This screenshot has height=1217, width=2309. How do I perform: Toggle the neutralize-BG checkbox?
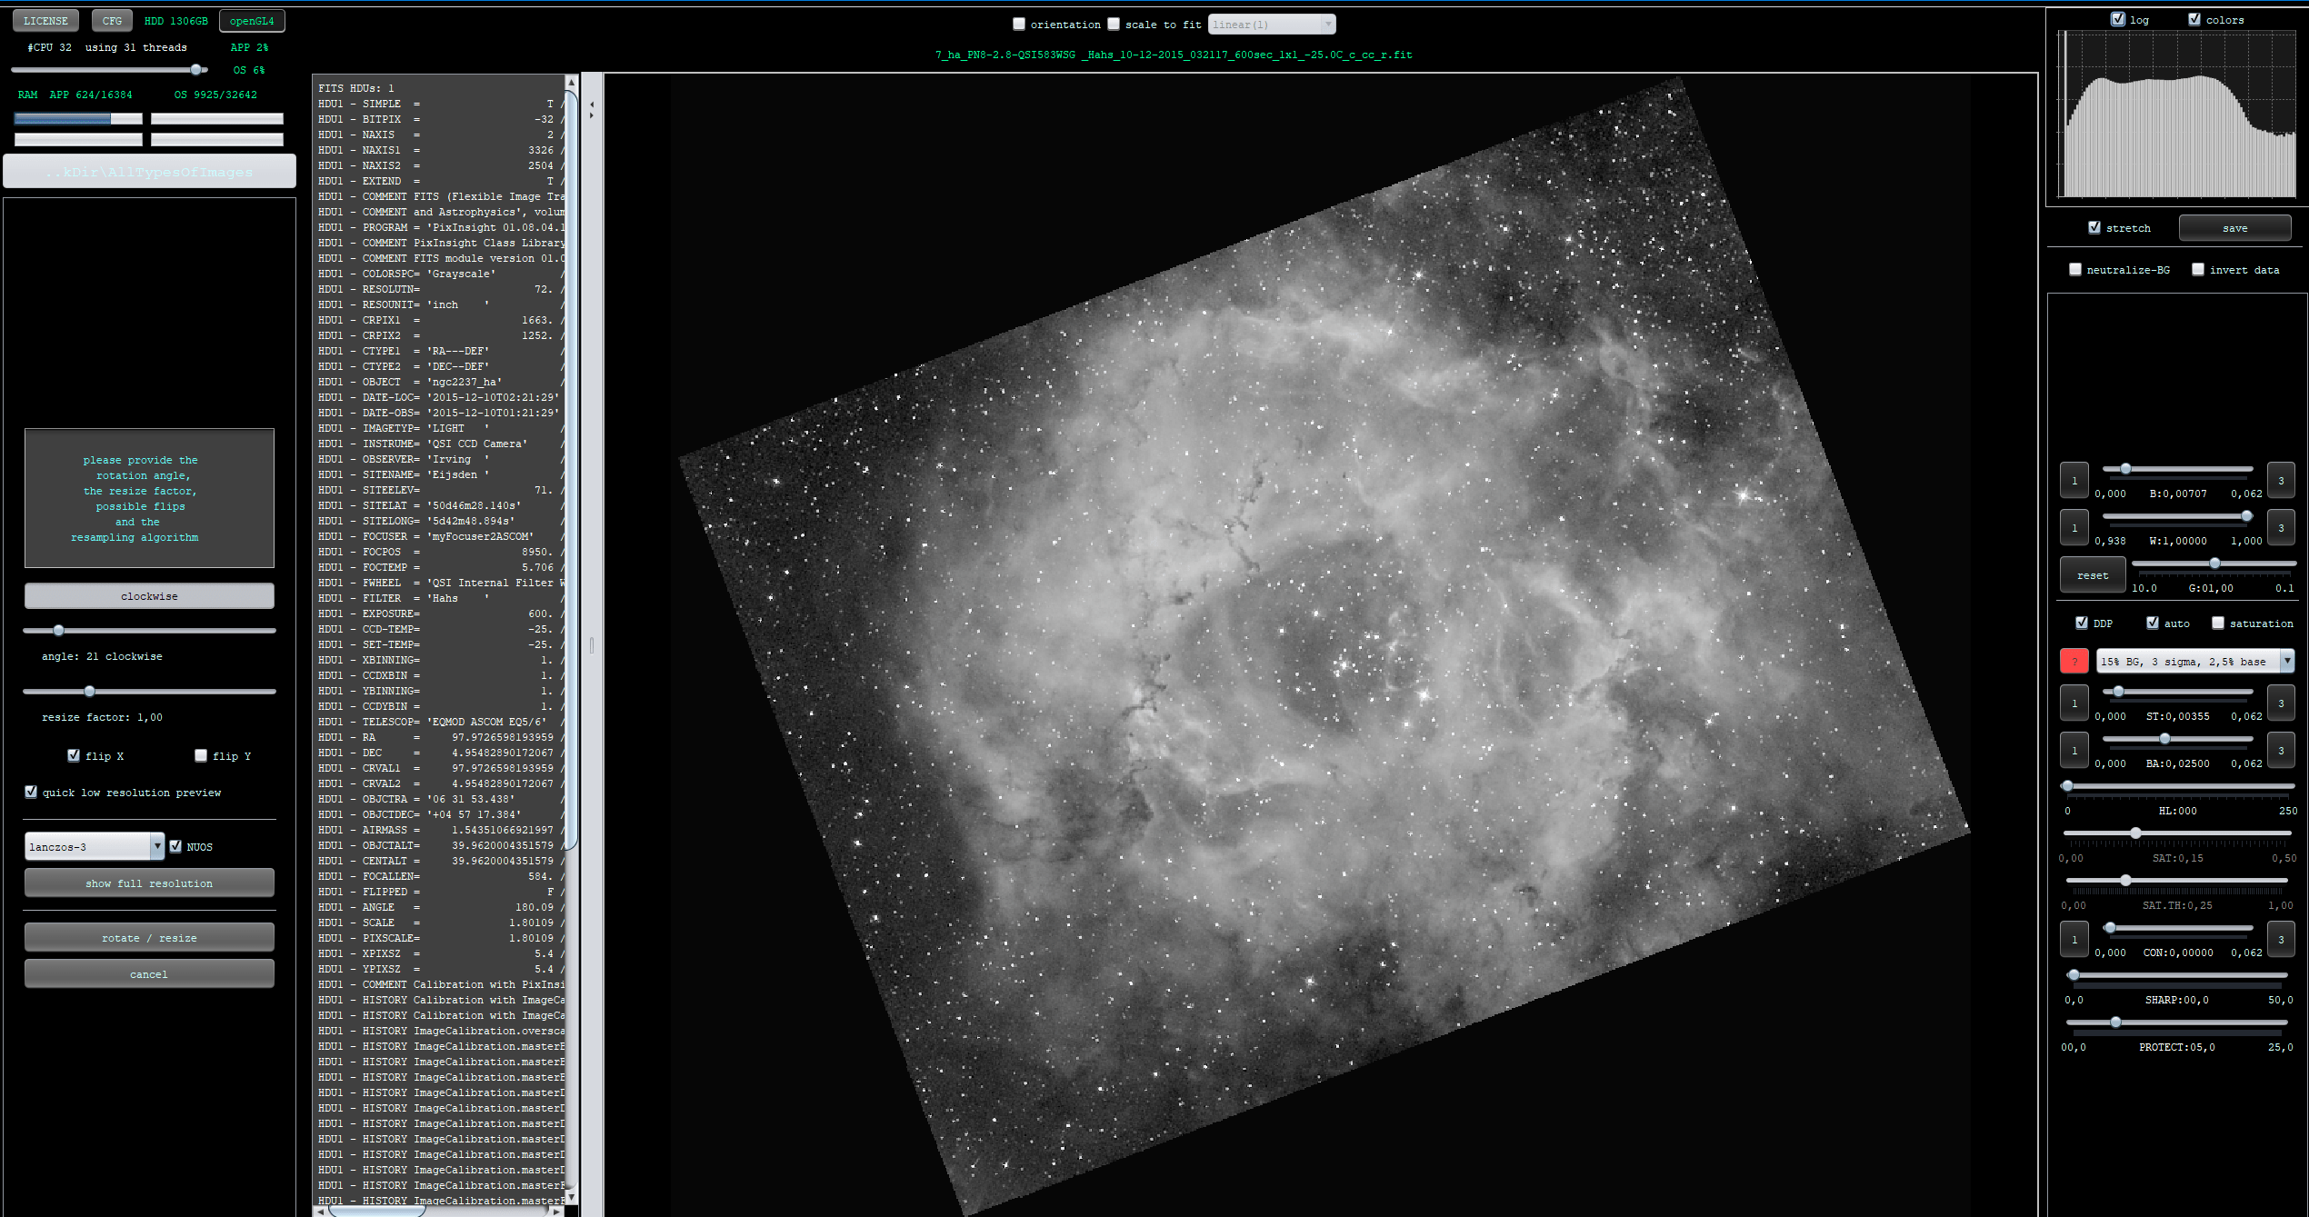pos(2075,269)
